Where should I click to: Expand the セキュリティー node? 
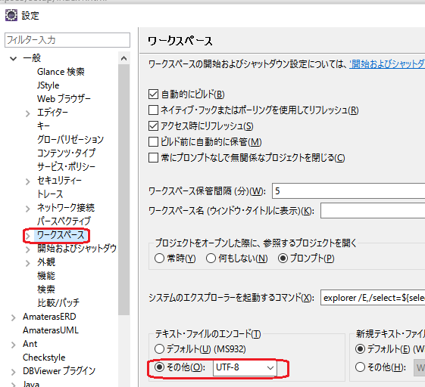[27, 181]
